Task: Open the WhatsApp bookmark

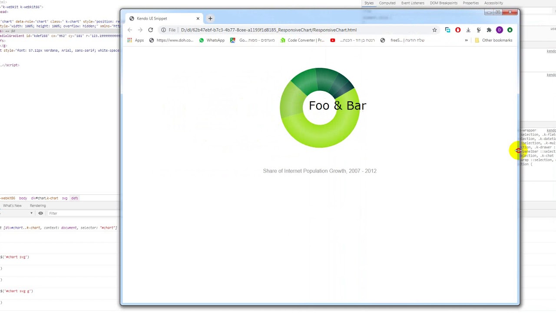Action: (212, 40)
